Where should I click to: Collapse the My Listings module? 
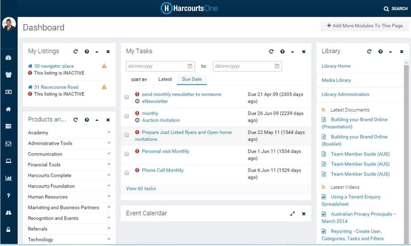[97, 52]
